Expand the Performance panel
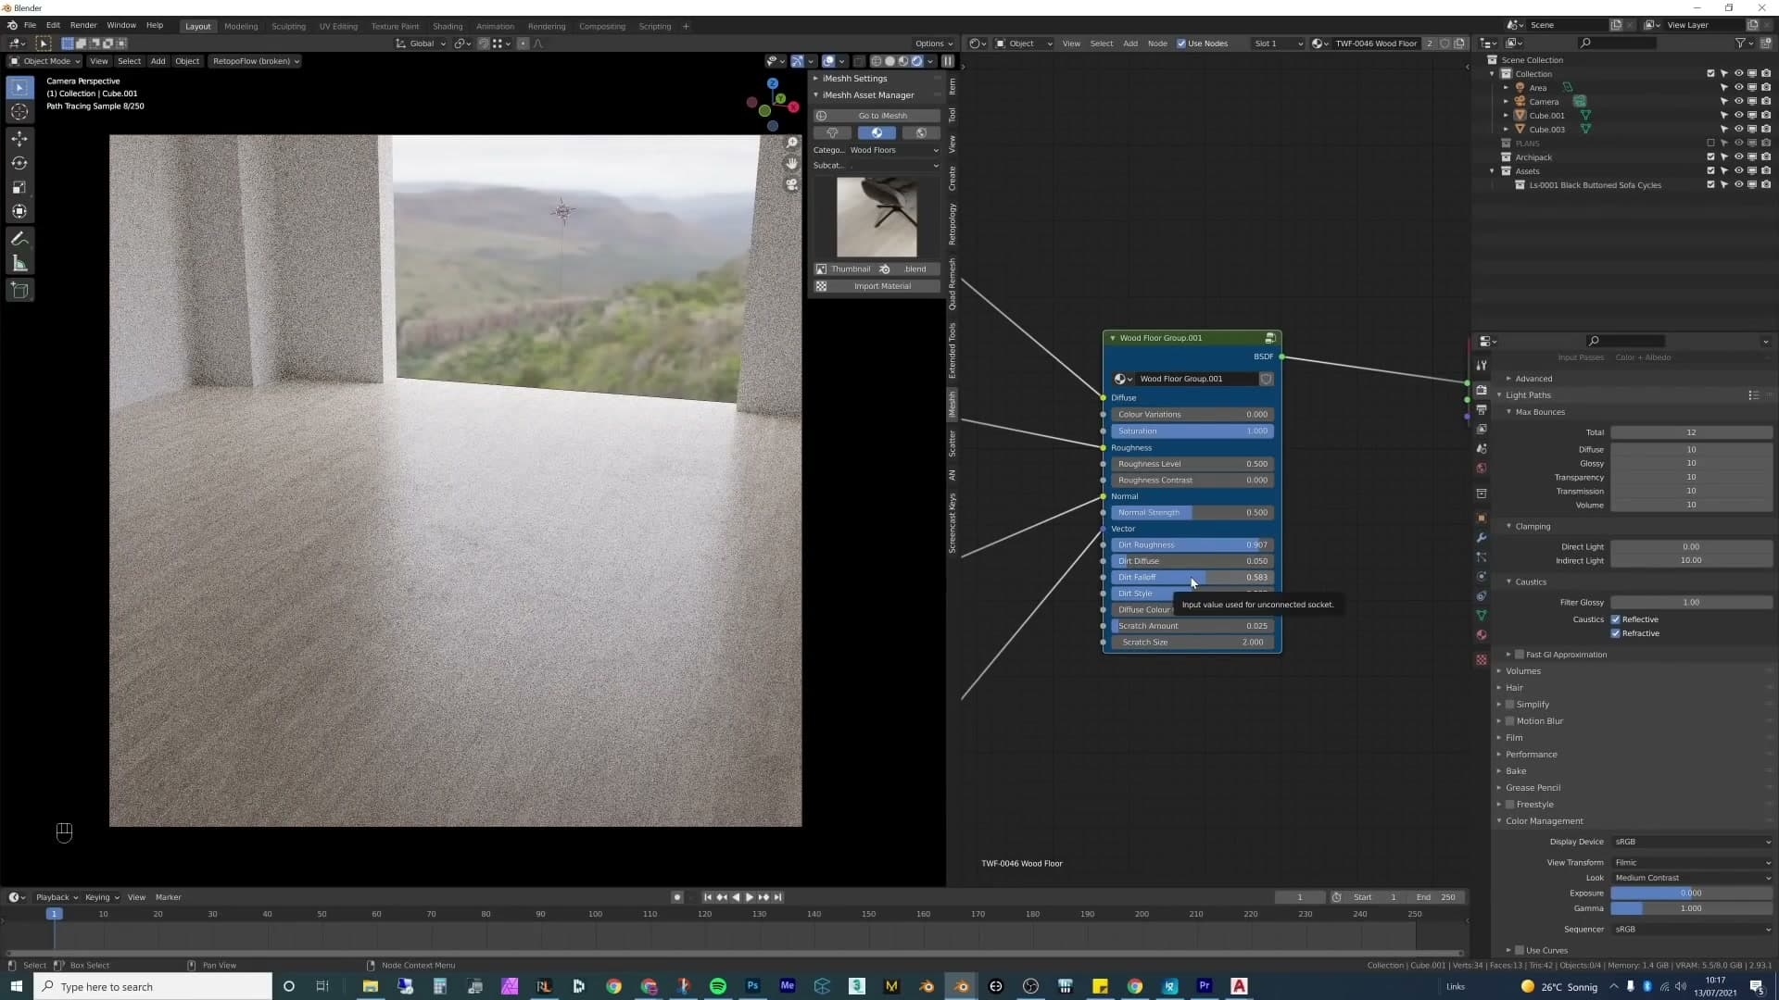Image resolution: width=1779 pixels, height=1000 pixels. pos(1531,755)
